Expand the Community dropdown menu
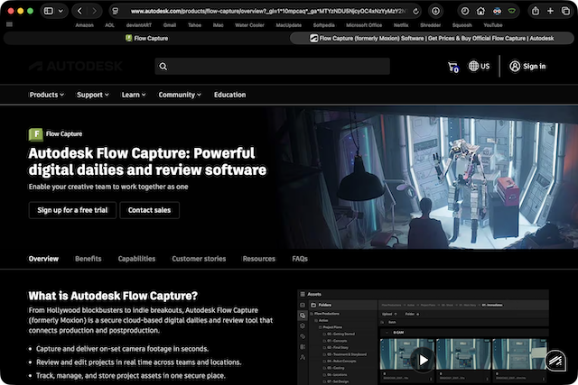578x385 pixels. [x=181, y=95]
